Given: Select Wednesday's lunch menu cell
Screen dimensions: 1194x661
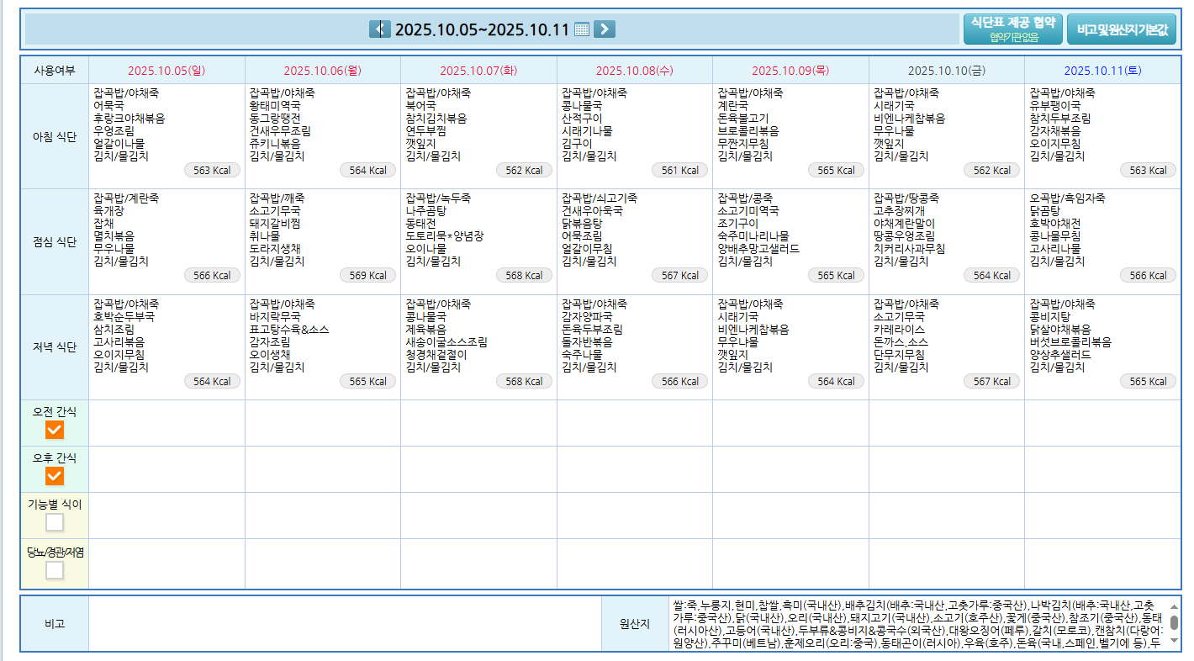Looking at the screenshot, I should coord(634,241).
